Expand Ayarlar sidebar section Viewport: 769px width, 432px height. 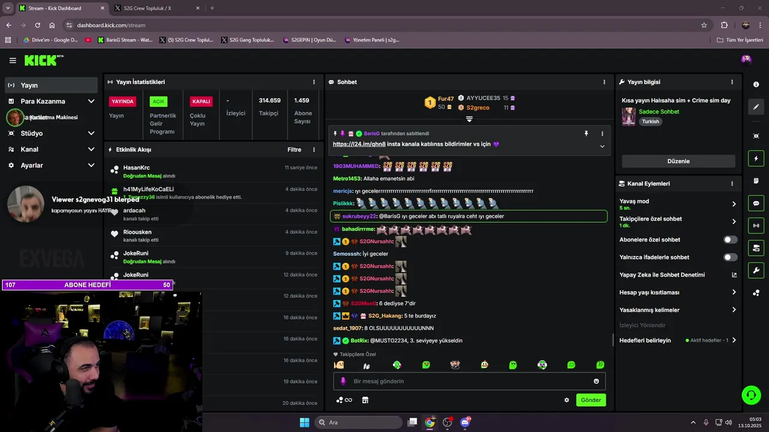(91, 165)
